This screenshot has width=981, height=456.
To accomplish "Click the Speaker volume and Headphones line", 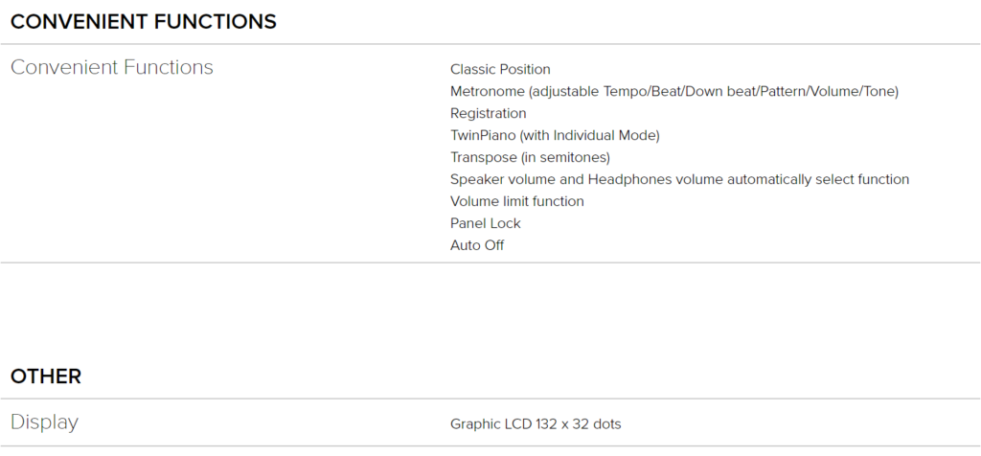I will (x=679, y=179).
